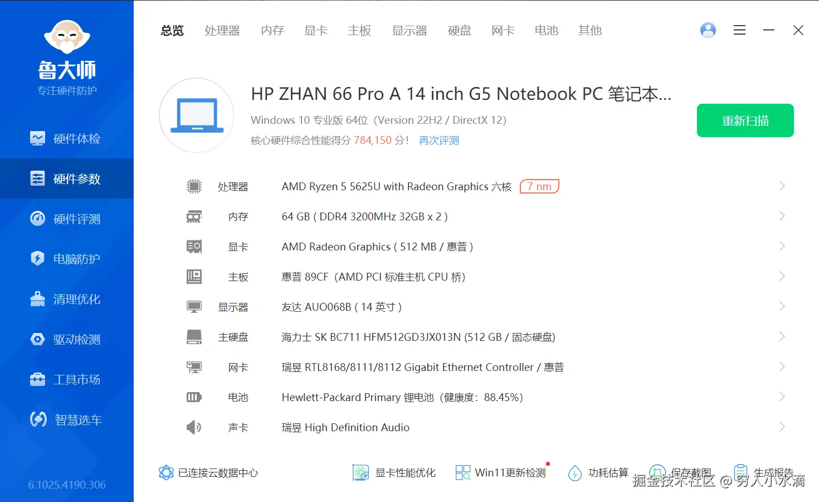
Task: Open 硬件评测 in sidebar
Action: pyautogui.click(x=67, y=219)
